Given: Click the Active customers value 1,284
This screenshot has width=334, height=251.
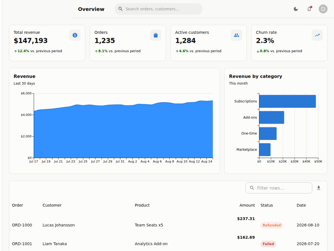Looking at the screenshot, I should 185,40.
